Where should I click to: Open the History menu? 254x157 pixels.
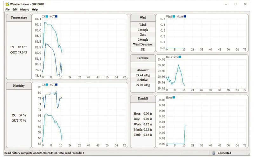coord(24,10)
